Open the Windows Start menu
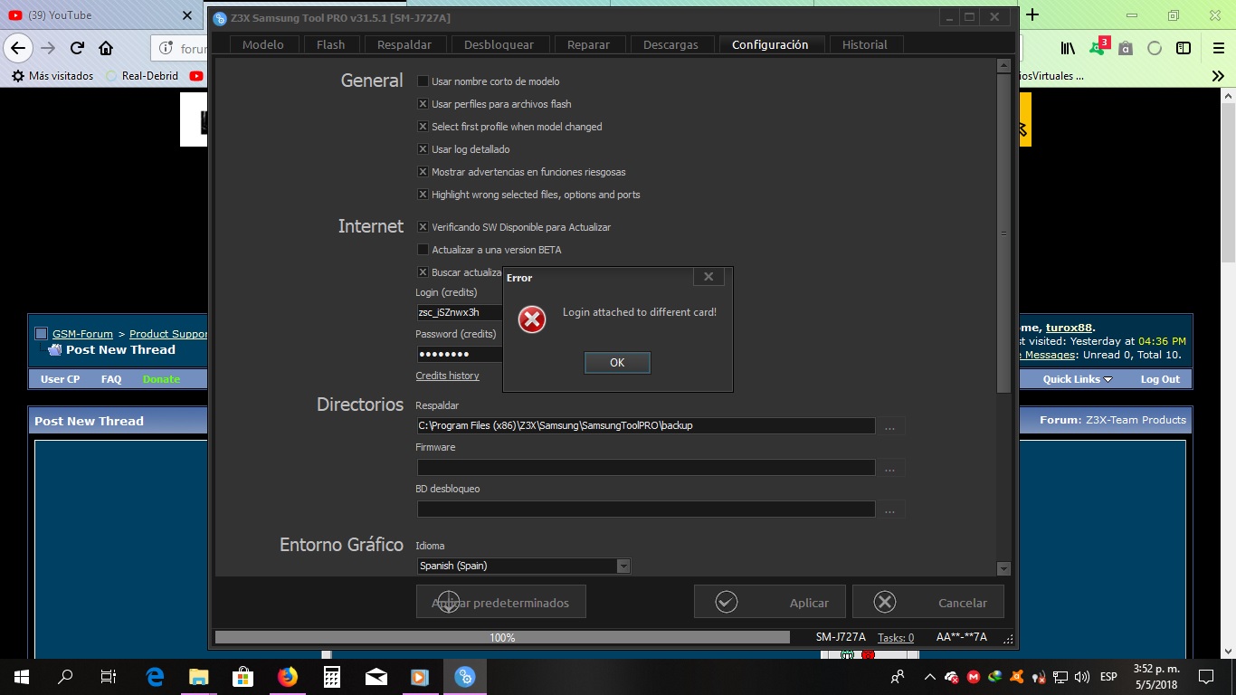The height and width of the screenshot is (695, 1236). [22, 676]
